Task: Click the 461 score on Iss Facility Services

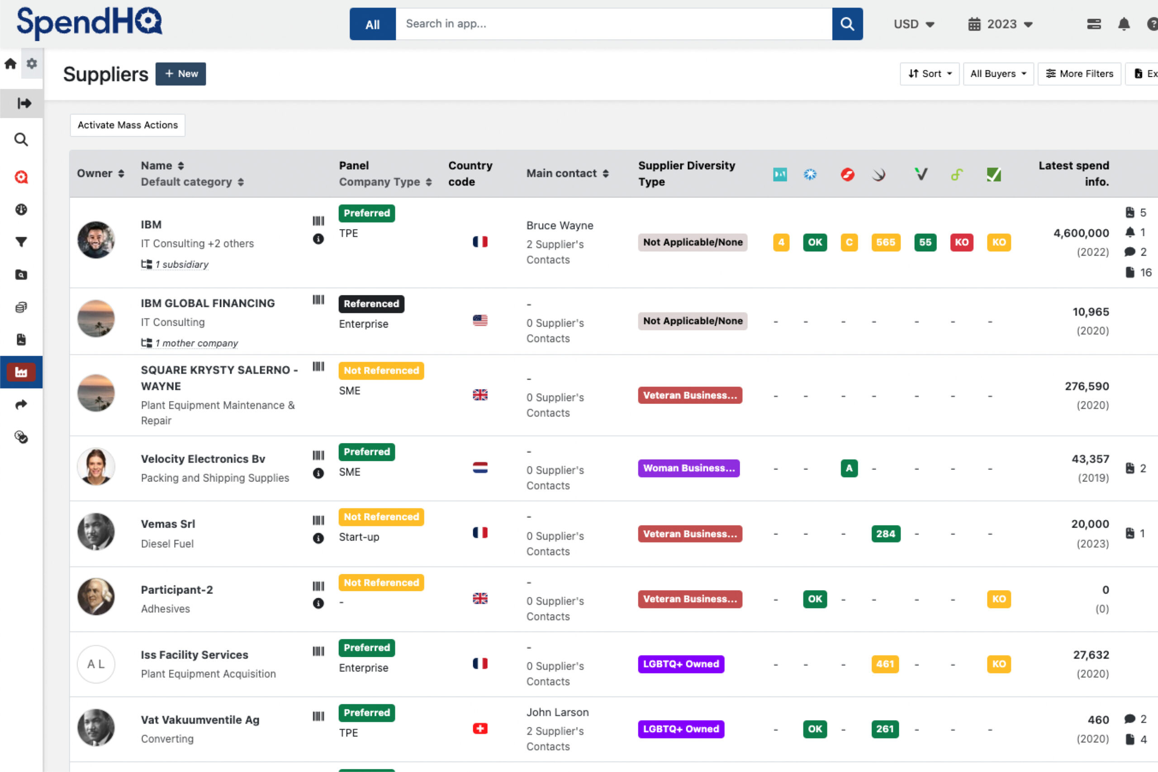Action: pos(885,664)
